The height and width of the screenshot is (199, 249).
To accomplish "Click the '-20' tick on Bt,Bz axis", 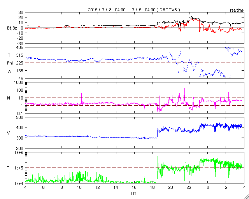I will pyautogui.click(x=20, y=38).
